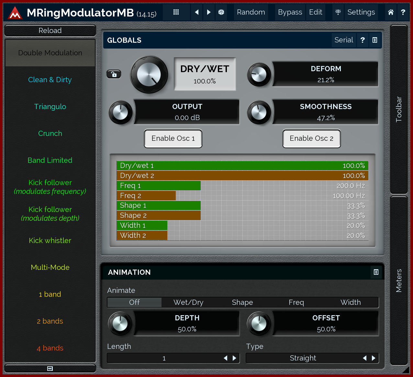Click the Animation panel preset icon
Viewport: 413px width, 377px height.
click(376, 272)
